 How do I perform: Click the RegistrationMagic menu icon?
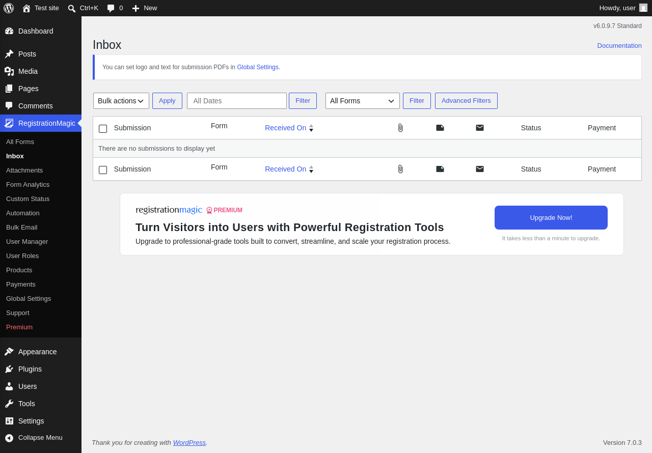click(9, 123)
